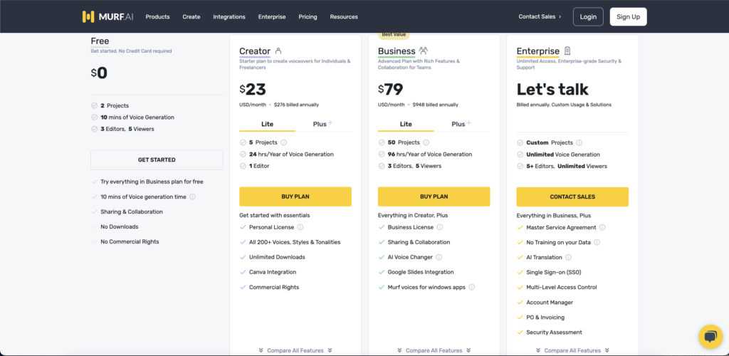The width and height of the screenshot is (729, 356).
Task: Click info icon beside Murf voices for windows apps
Action: pos(471,287)
